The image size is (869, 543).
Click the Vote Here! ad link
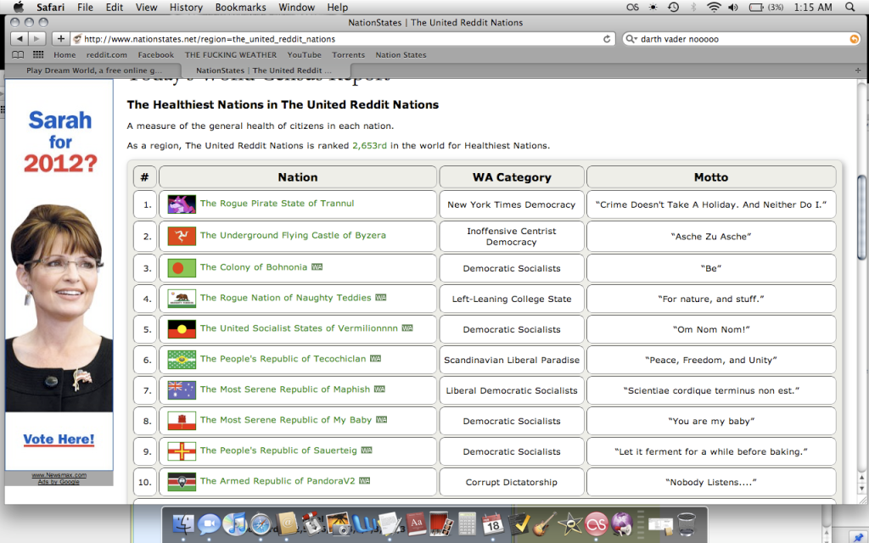click(x=59, y=439)
